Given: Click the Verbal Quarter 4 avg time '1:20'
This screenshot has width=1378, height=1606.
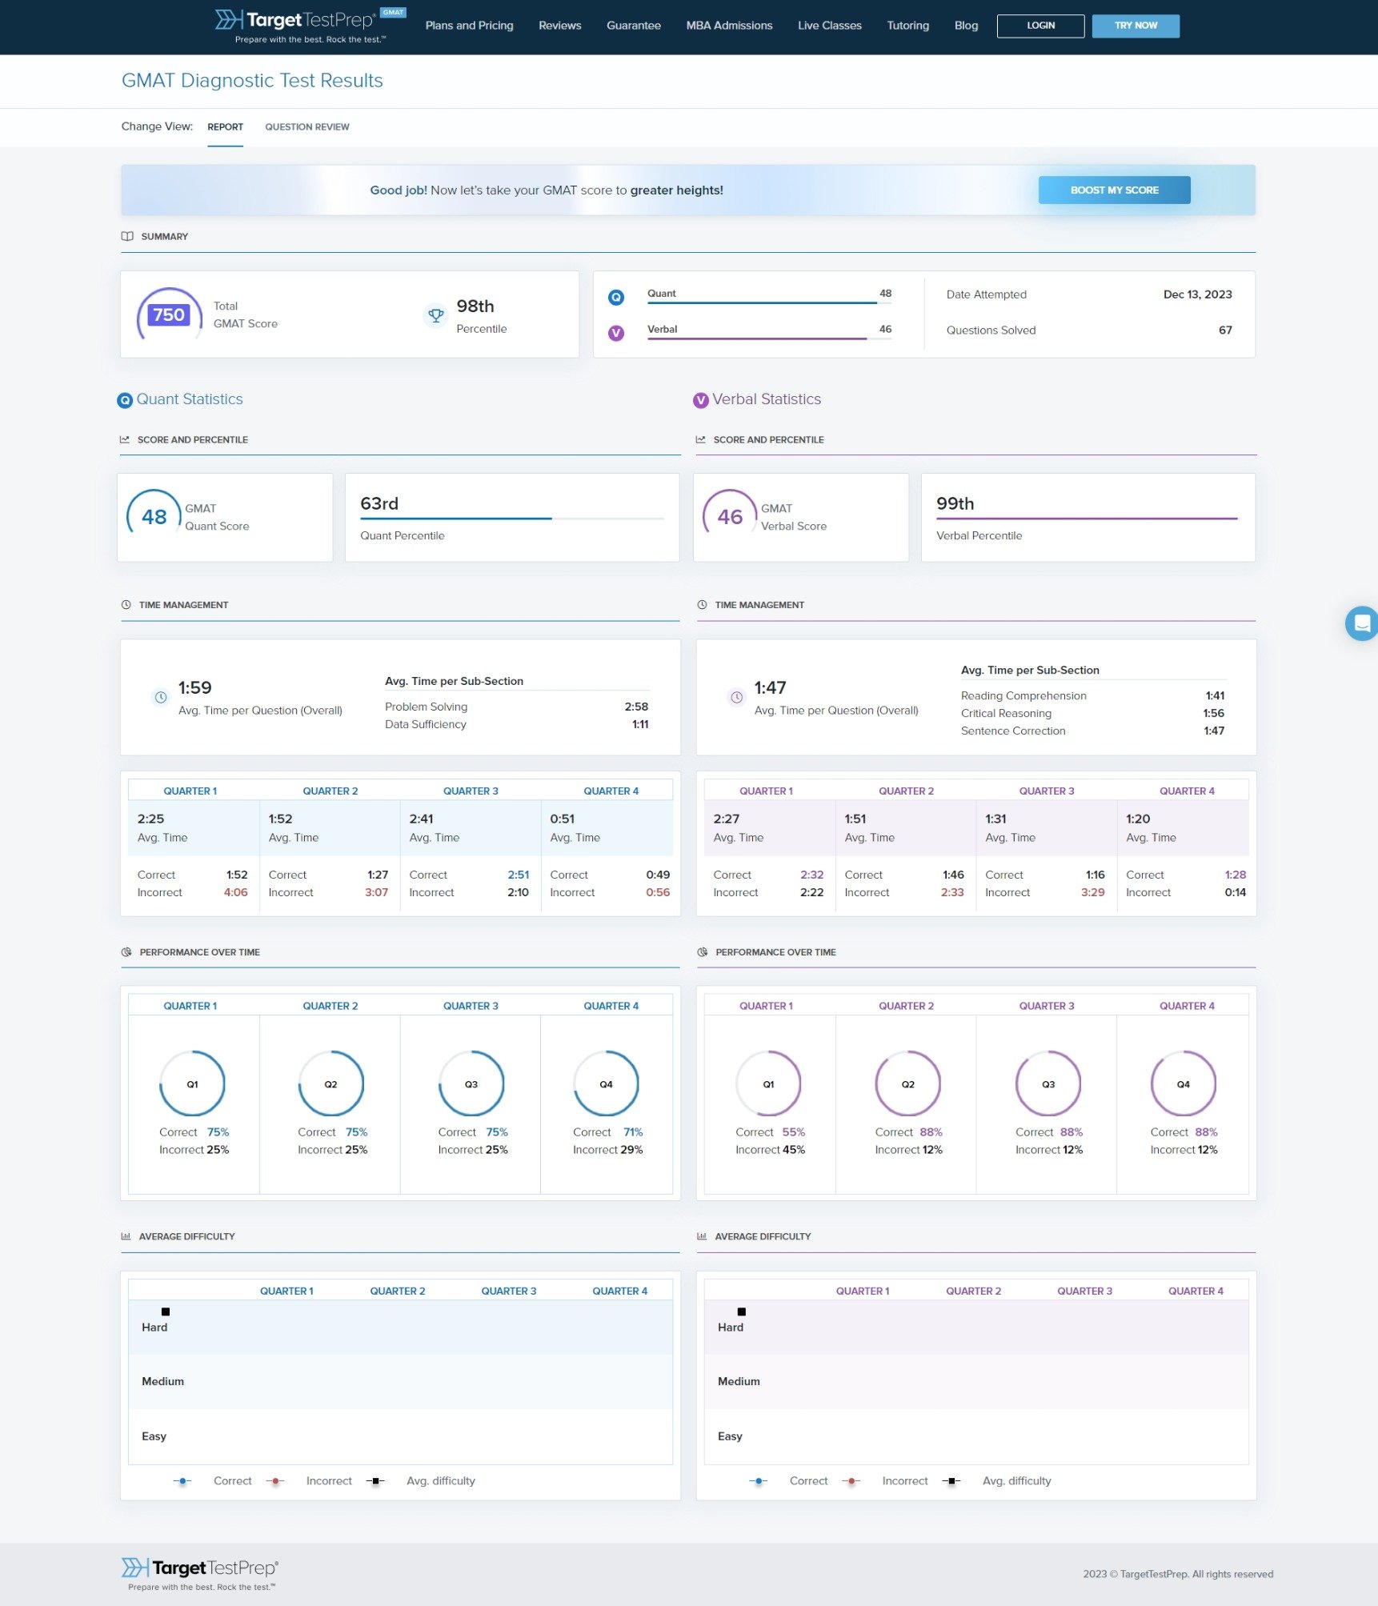Looking at the screenshot, I should pos(1138,819).
